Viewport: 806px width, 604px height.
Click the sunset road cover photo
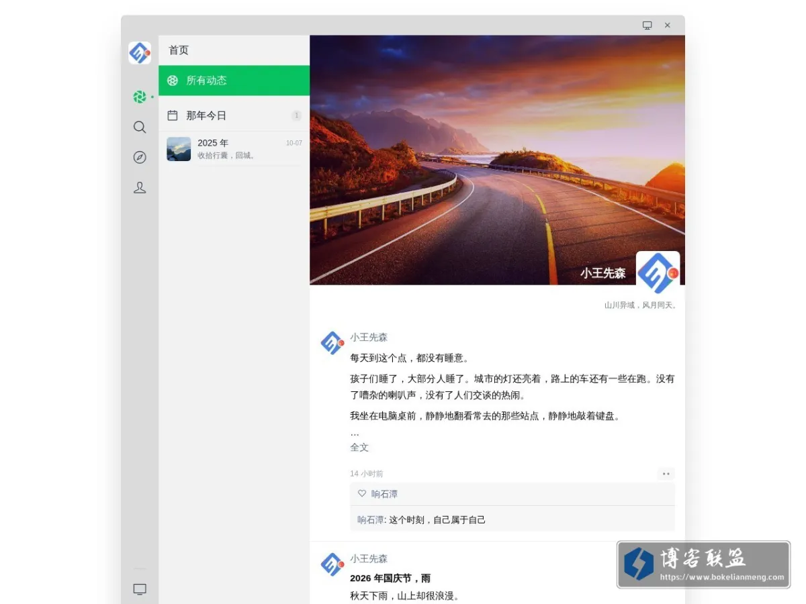click(x=497, y=160)
